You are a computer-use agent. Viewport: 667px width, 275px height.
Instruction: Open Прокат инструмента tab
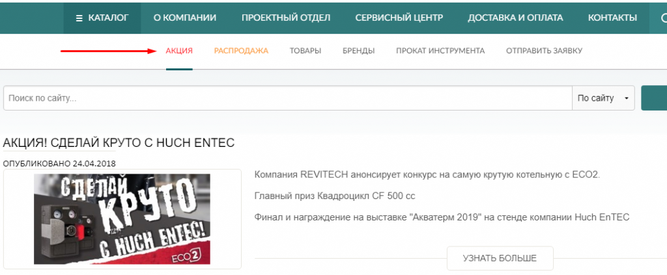(x=440, y=51)
